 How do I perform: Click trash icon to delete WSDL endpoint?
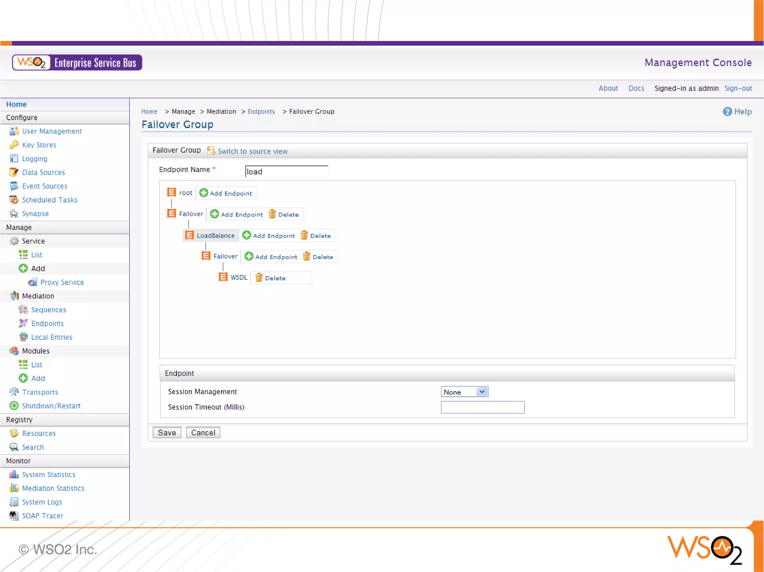point(259,278)
